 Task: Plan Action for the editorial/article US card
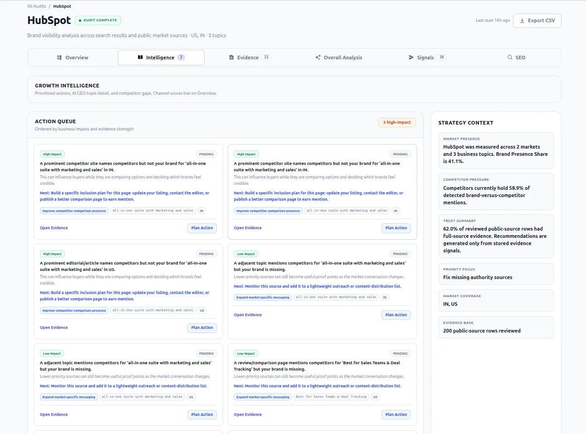pos(202,328)
